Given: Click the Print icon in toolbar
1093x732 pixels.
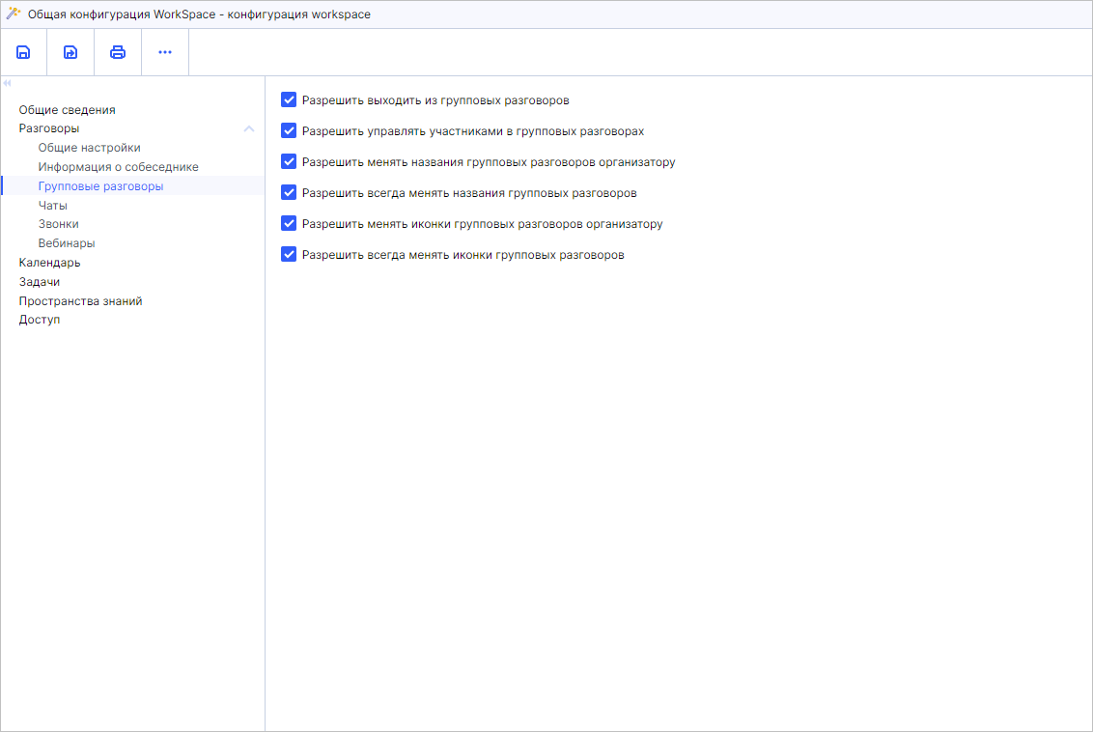Looking at the screenshot, I should point(118,52).
